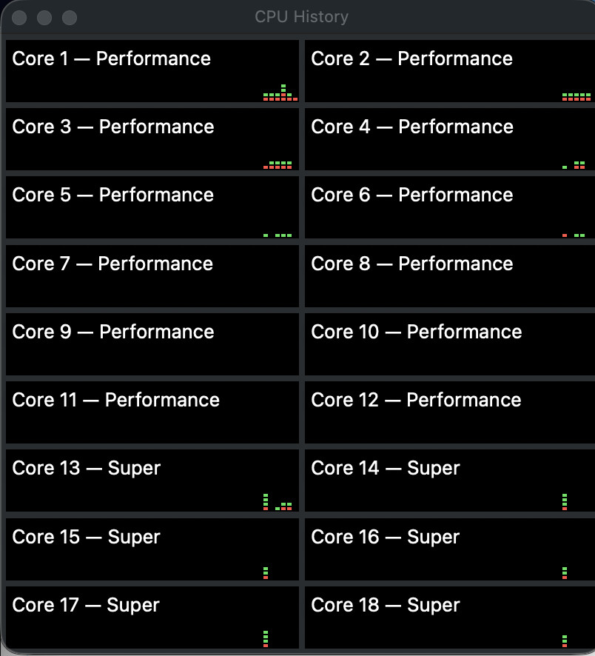Select the Core 1 Performance graph panel
Image resolution: width=595 pixels, height=656 pixels.
[152, 71]
